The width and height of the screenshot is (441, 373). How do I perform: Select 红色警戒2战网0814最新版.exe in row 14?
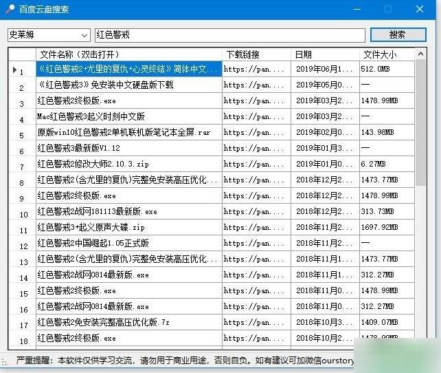coord(129,275)
